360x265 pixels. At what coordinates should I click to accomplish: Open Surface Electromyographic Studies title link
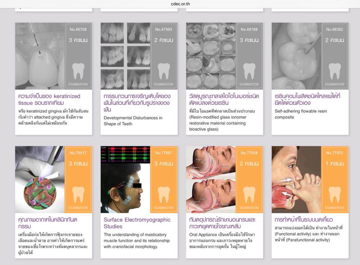point(137,223)
